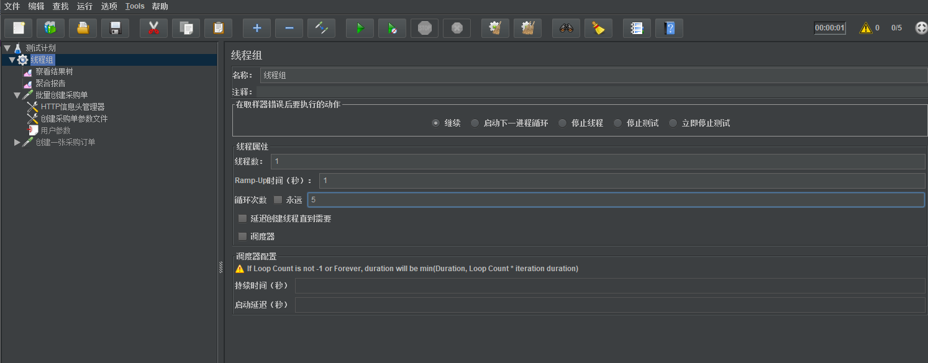This screenshot has width=928, height=363.
Task: Click the Copy toolbar icon
Action: point(186,28)
